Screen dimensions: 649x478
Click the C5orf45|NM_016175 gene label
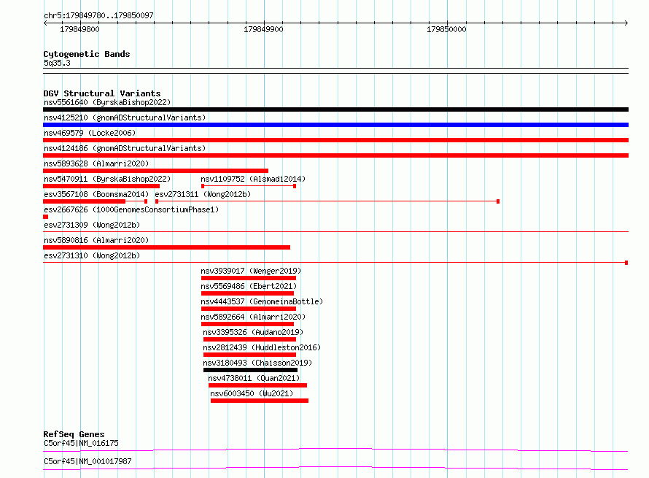tap(81, 443)
